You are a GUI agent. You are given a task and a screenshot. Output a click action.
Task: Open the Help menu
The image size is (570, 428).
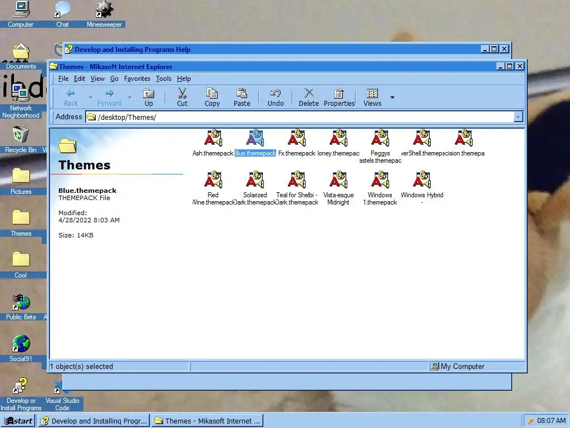(x=184, y=79)
